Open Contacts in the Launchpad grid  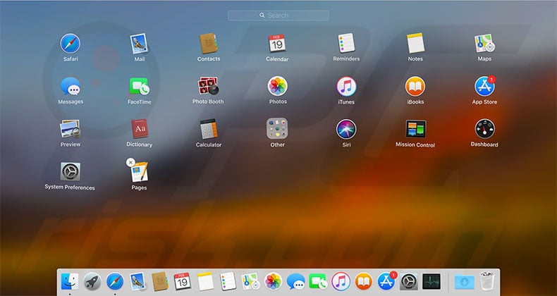[209, 44]
